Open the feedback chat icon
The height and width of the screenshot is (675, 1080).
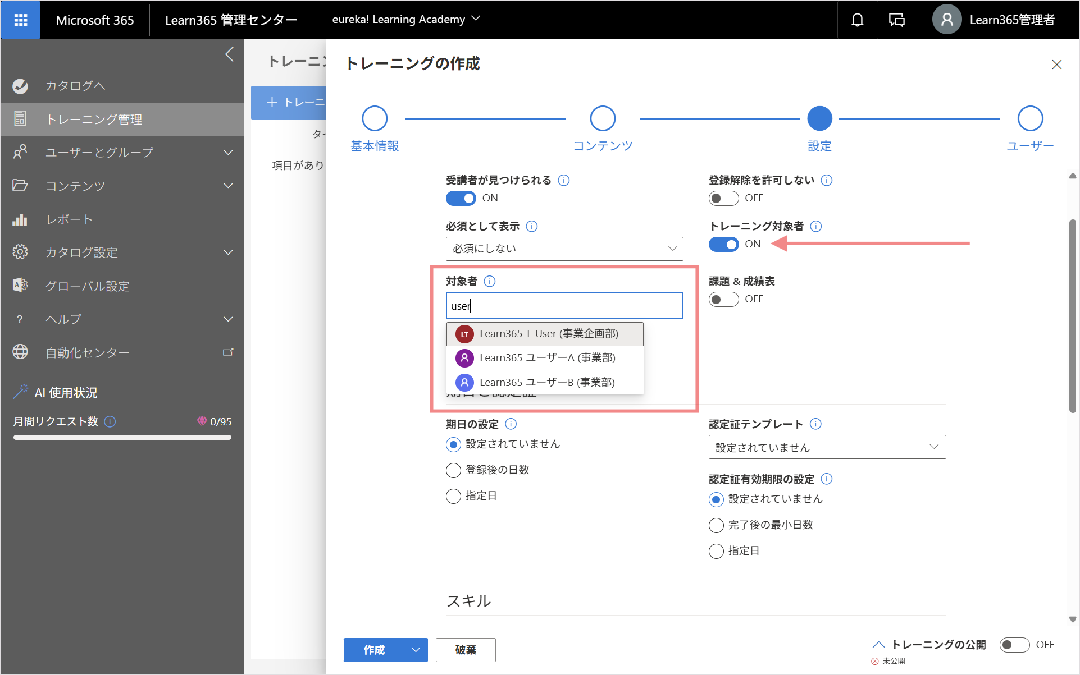(x=896, y=20)
